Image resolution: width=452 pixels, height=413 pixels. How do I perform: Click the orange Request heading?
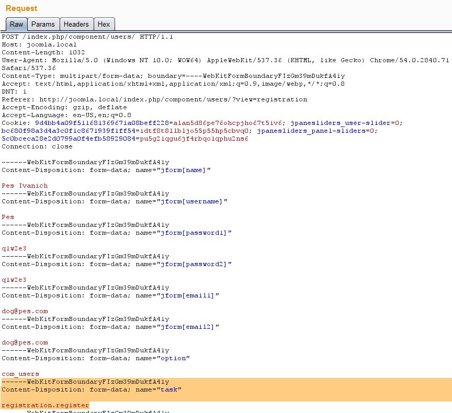coord(21,8)
